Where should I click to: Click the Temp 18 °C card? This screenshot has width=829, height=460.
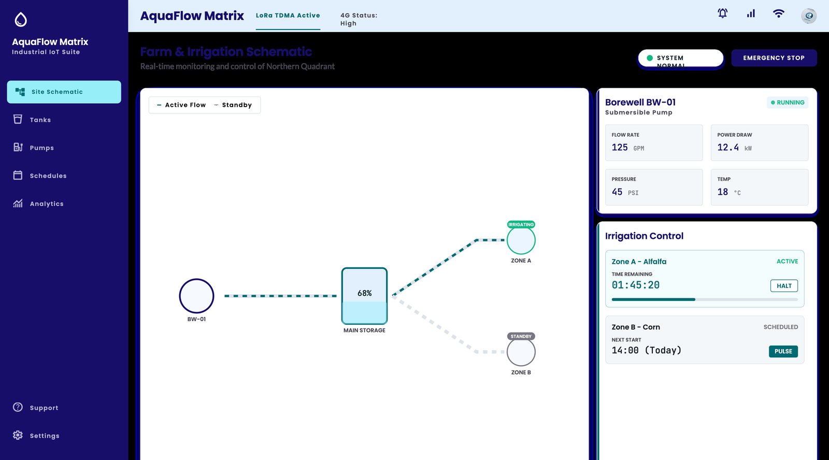coord(760,187)
